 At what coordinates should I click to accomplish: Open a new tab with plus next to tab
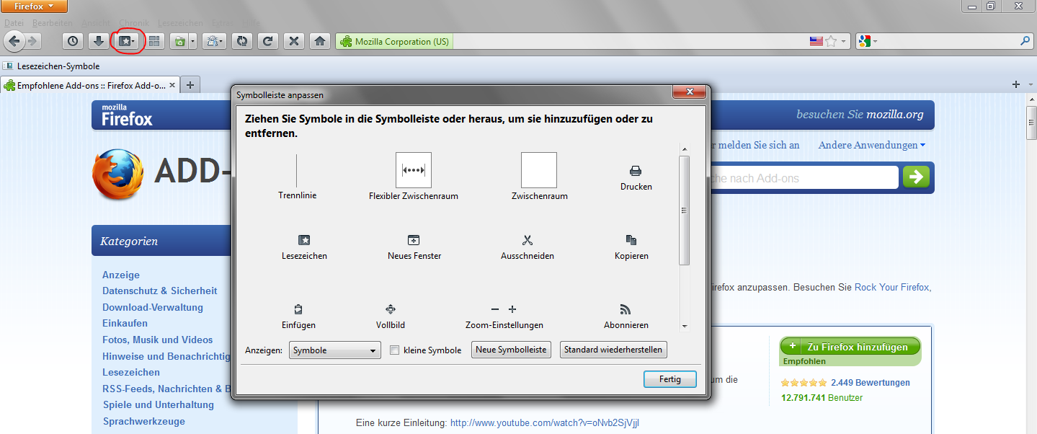(x=190, y=85)
